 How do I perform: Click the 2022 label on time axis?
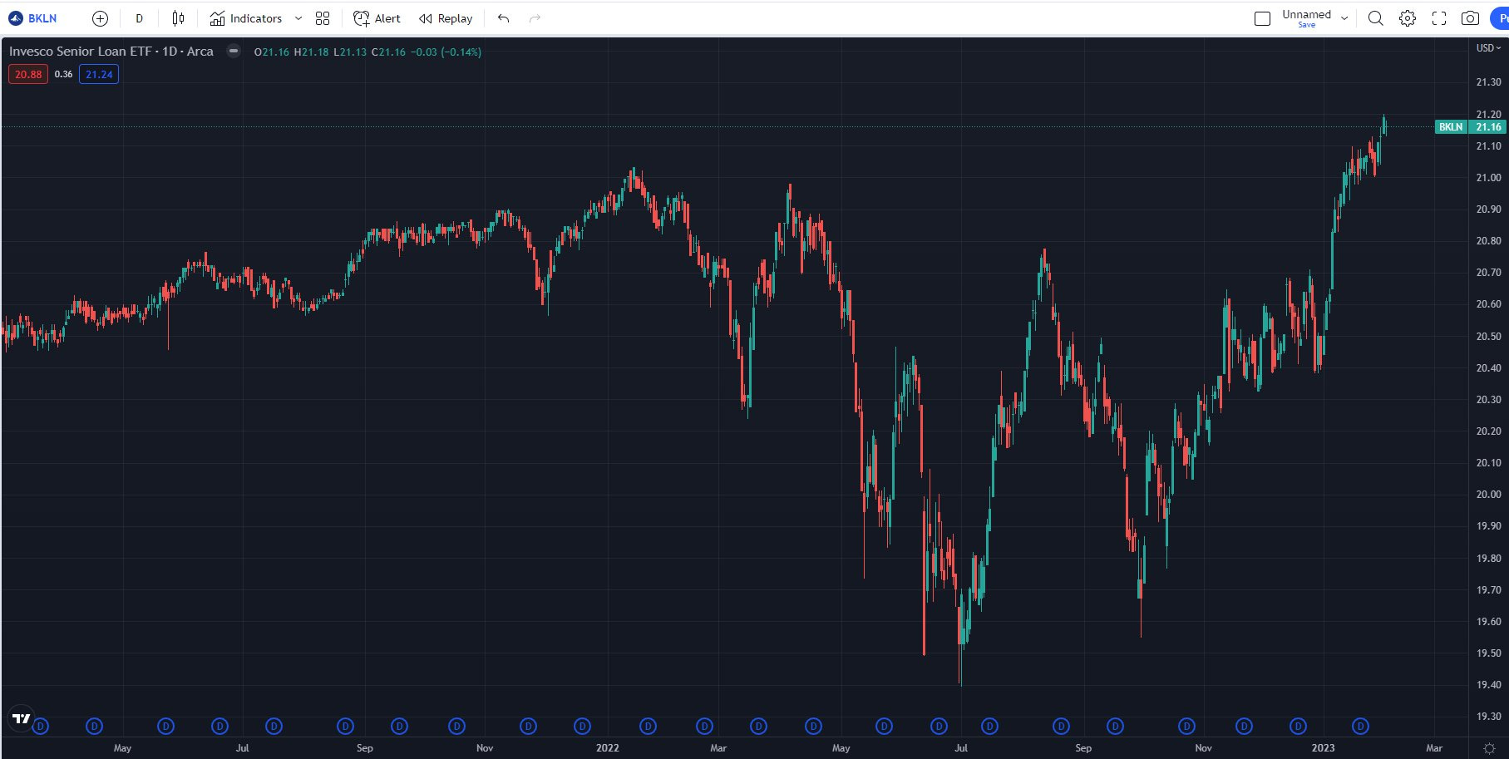[x=608, y=748]
